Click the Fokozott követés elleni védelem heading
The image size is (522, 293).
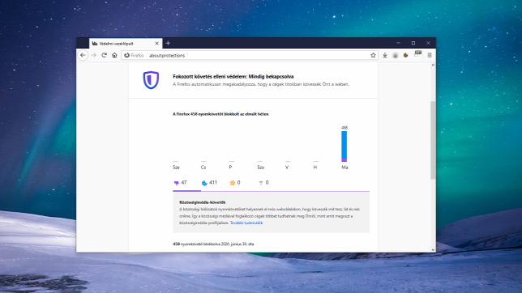click(233, 77)
